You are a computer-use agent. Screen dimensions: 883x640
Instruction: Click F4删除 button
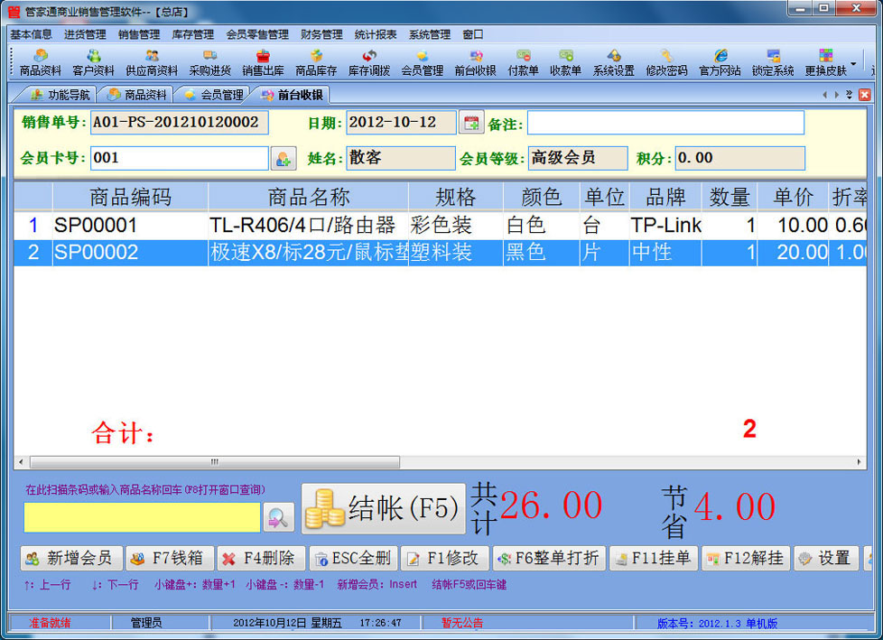pyautogui.click(x=261, y=559)
